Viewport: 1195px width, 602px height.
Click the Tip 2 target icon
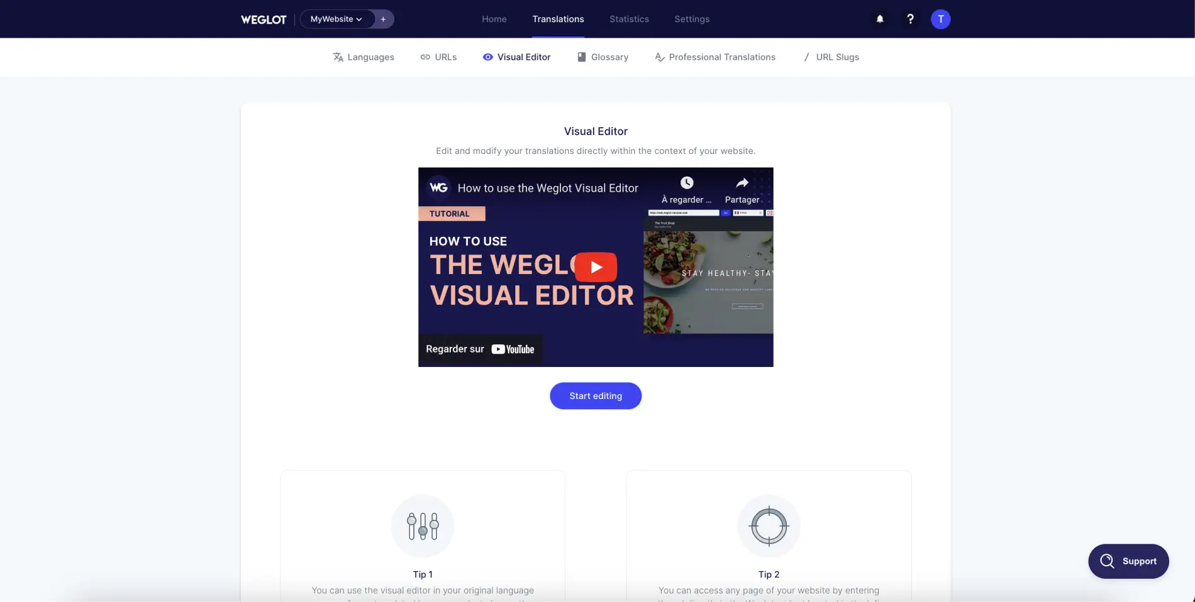769,526
